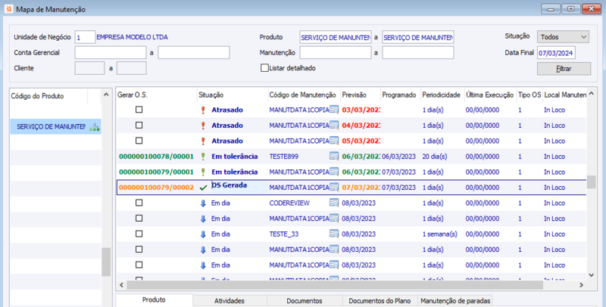
Task: Open work order 000000100079/00001 link
Action: click(x=156, y=172)
